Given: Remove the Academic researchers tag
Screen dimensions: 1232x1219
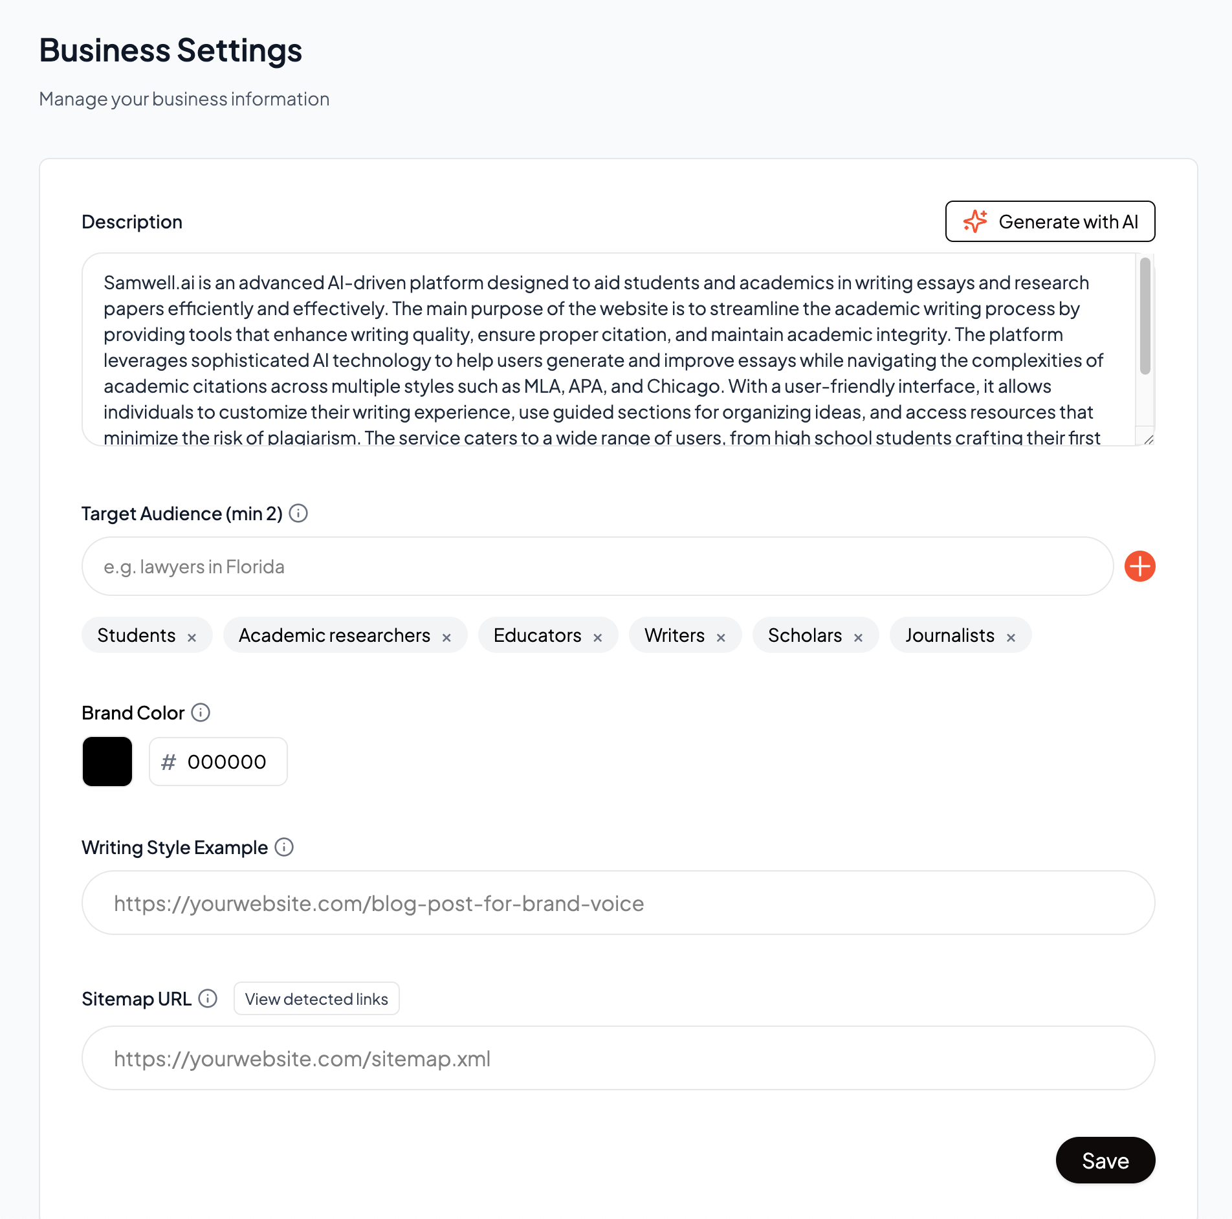Looking at the screenshot, I should 446,637.
